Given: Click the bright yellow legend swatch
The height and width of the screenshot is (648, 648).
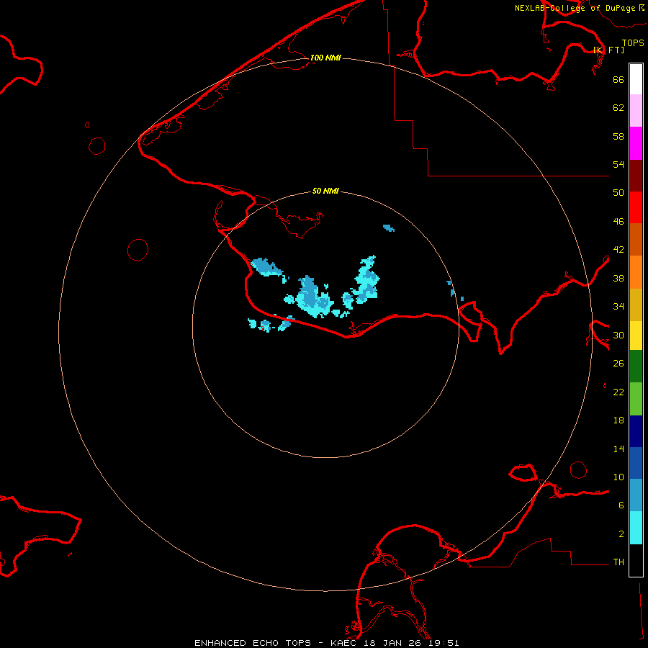Looking at the screenshot, I should (636, 336).
